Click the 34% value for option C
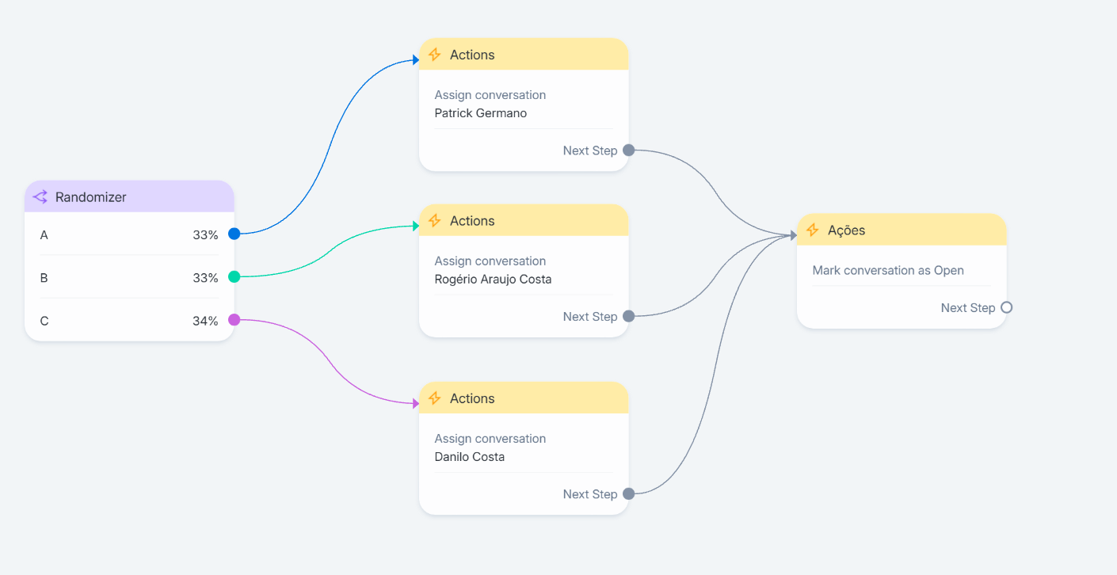 (205, 321)
